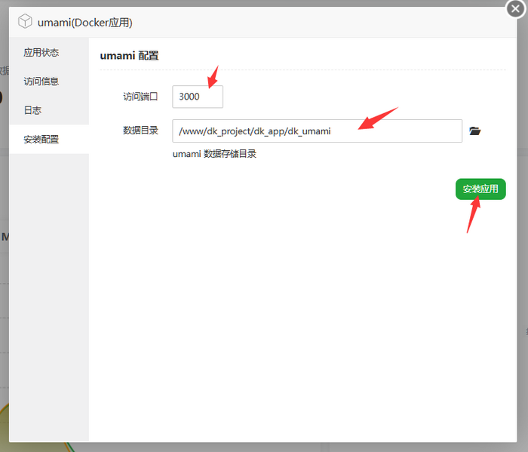Click the folder browse icon beside data directory
This screenshot has width=528, height=452.
click(x=474, y=131)
